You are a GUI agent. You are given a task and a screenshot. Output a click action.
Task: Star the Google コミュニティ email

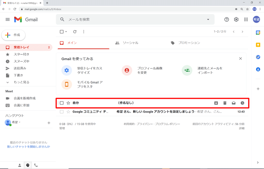[x=68, y=112]
